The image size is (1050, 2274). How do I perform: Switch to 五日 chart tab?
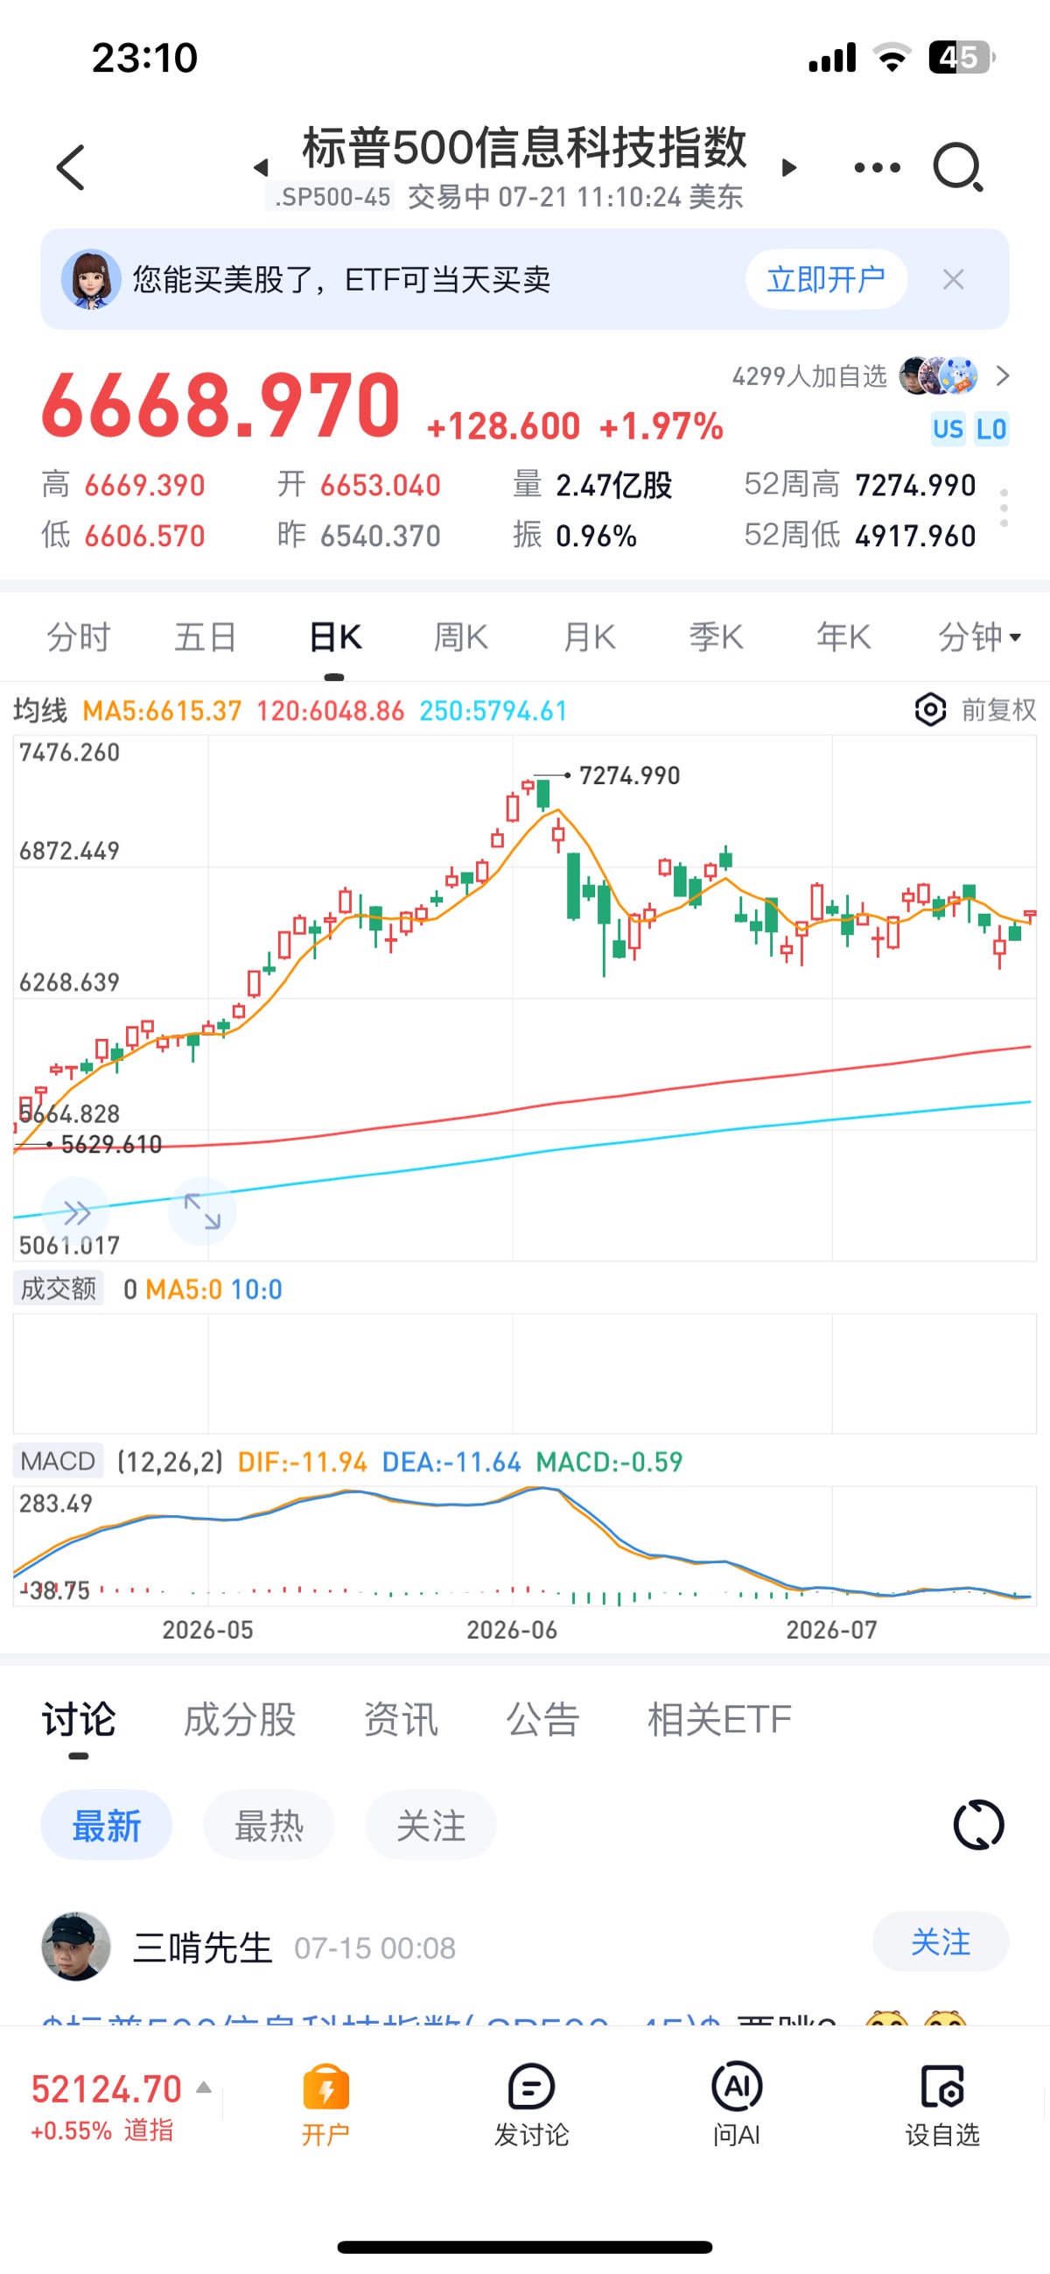coord(205,636)
